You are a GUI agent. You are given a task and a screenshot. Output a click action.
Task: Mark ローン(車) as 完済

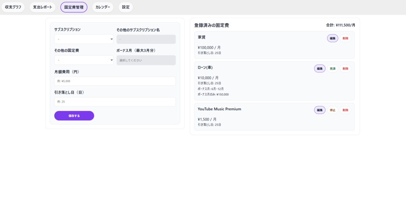333,68
